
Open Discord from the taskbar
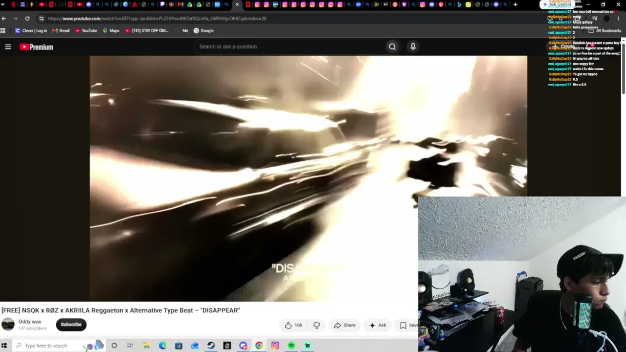[x=243, y=346]
